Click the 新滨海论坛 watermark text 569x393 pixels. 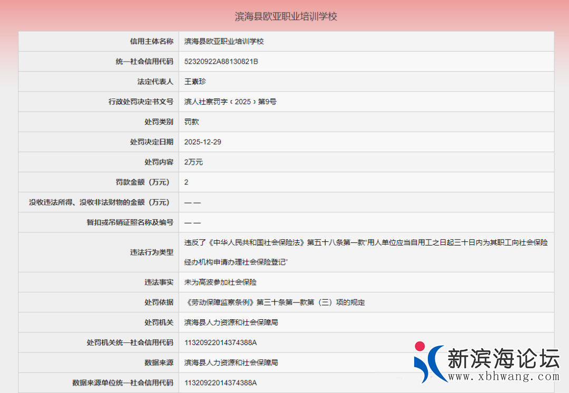tap(503, 359)
